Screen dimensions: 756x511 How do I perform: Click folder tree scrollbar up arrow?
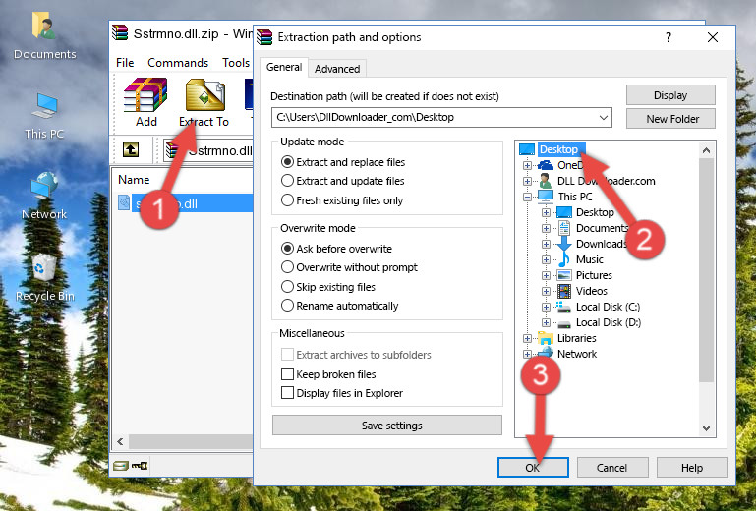tap(706, 150)
